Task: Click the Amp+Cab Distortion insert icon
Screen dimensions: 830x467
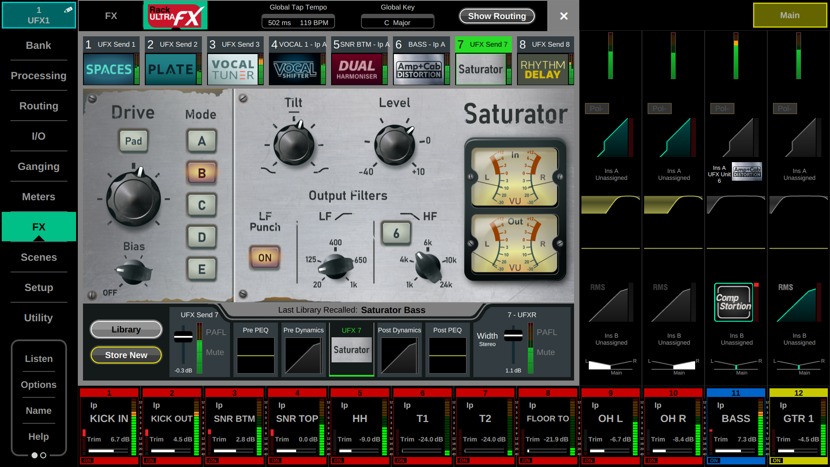Action: pos(747,172)
